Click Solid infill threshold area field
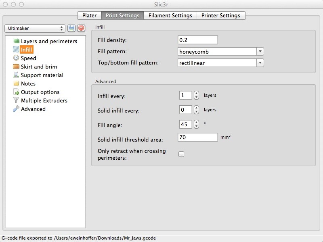This screenshot has height=242, width=323. [197, 137]
